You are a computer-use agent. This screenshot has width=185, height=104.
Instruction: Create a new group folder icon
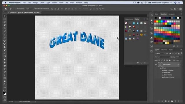click(172, 101)
